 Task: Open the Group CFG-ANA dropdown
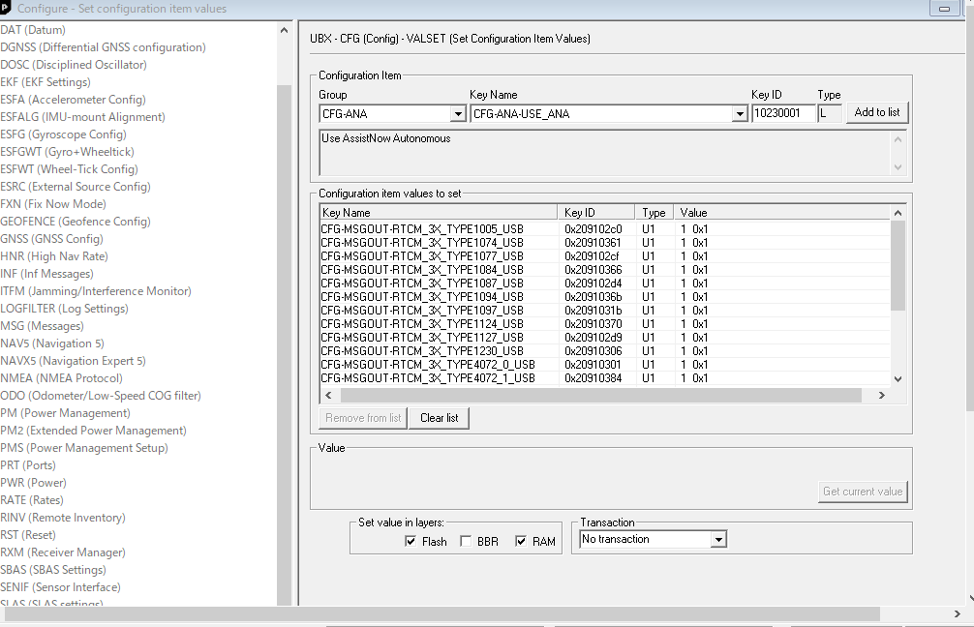point(458,113)
